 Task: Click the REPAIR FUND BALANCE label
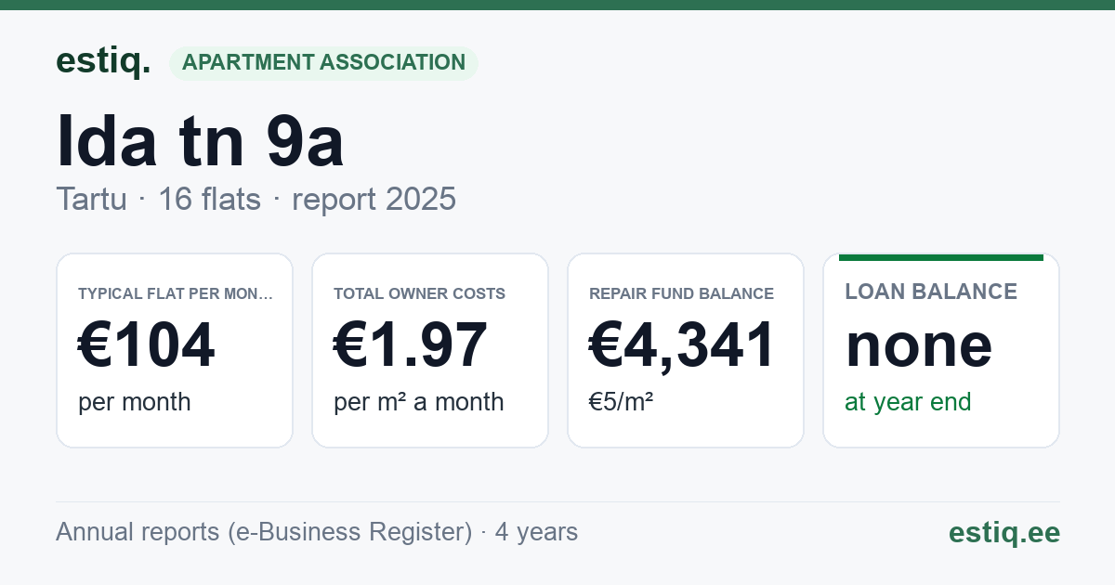(x=681, y=293)
